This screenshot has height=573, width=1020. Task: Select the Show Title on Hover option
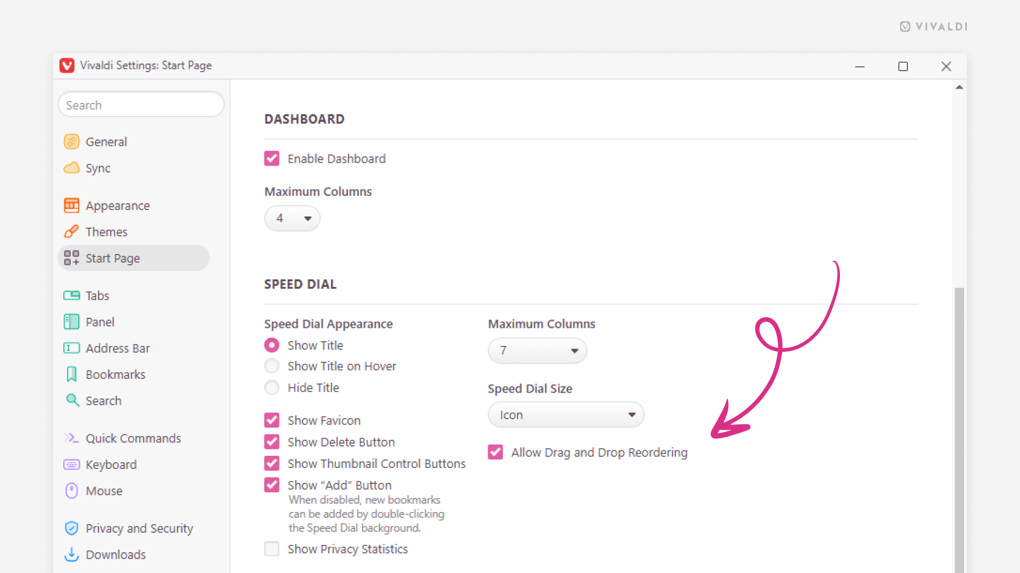[271, 366]
